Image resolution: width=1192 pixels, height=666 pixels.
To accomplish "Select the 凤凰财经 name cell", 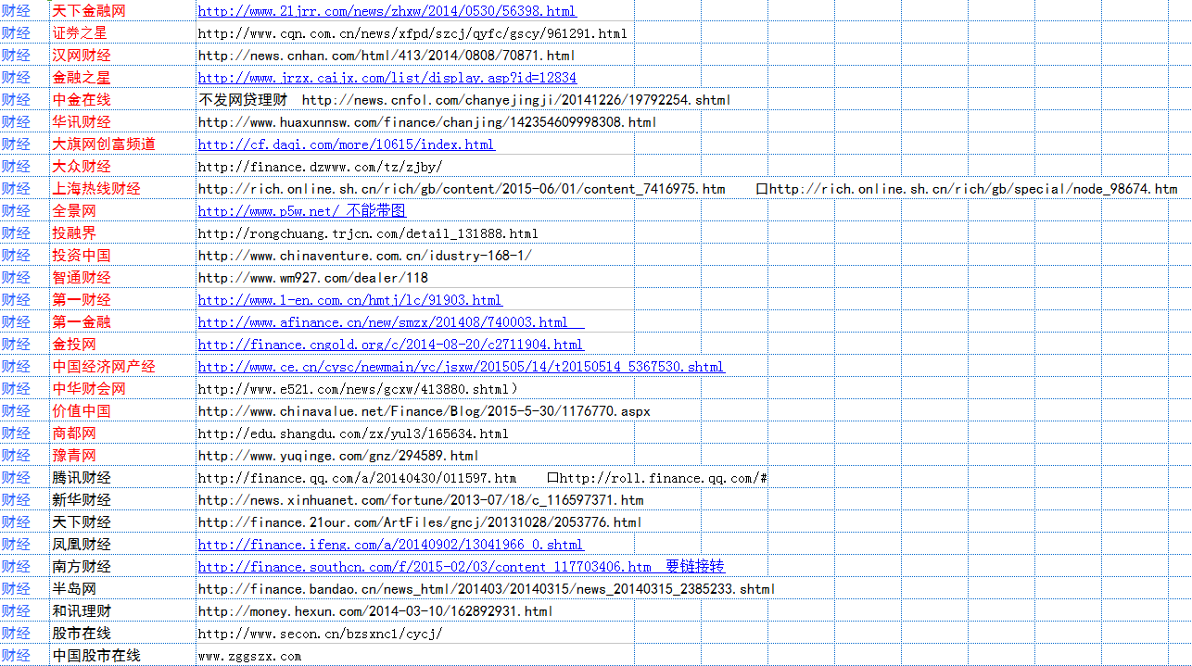I will click(x=122, y=545).
